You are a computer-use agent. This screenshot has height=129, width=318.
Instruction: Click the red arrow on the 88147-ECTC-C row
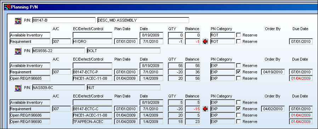[205, 109]
